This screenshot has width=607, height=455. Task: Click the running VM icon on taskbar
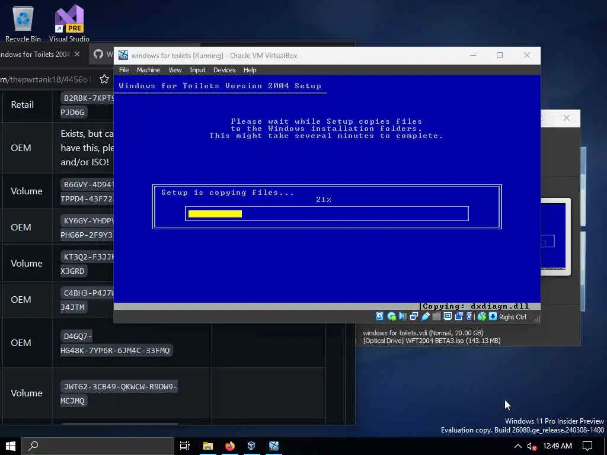(274, 446)
